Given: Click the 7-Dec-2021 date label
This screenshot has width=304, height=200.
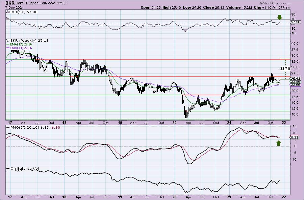Looking at the screenshot, I should (15, 7).
